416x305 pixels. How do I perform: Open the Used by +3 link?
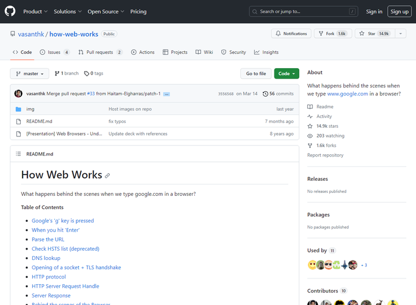click(x=364, y=265)
